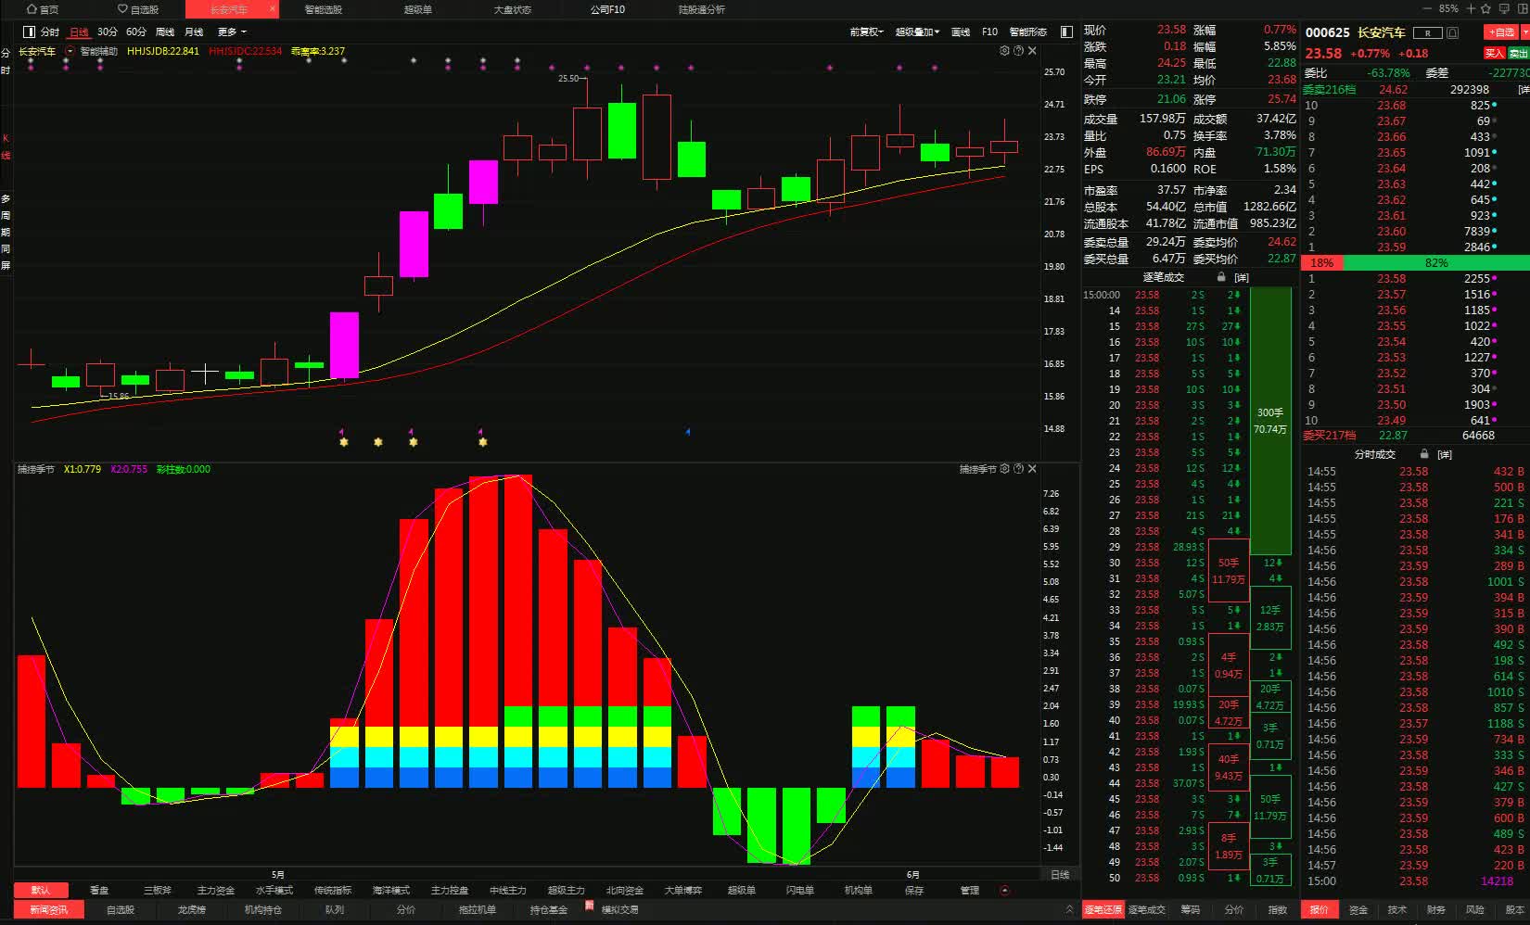Click the star favorite icon
Image resolution: width=1530 pixels, height=925 pixels.
coord(1486,8)
